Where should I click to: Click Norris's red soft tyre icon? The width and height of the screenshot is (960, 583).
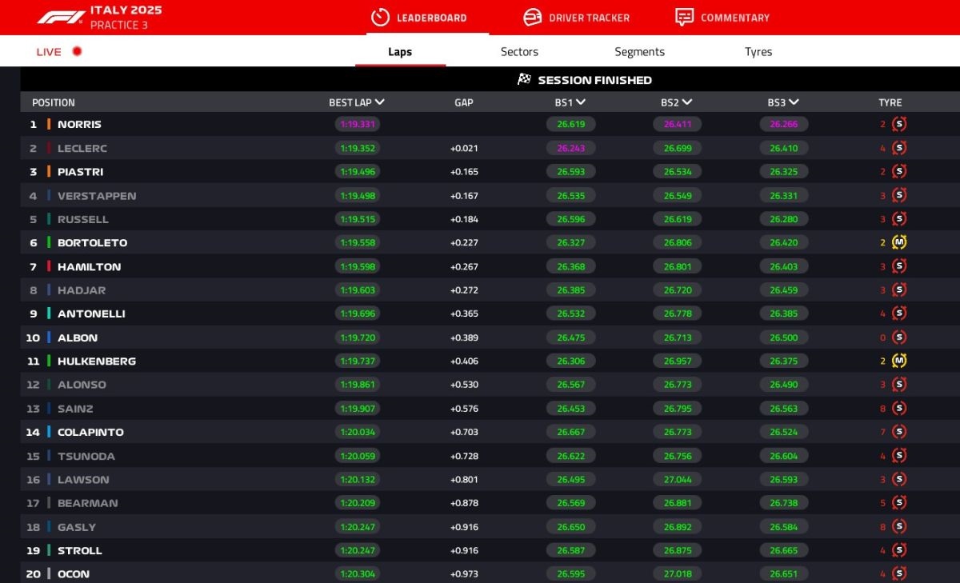(x=899, y=124)
